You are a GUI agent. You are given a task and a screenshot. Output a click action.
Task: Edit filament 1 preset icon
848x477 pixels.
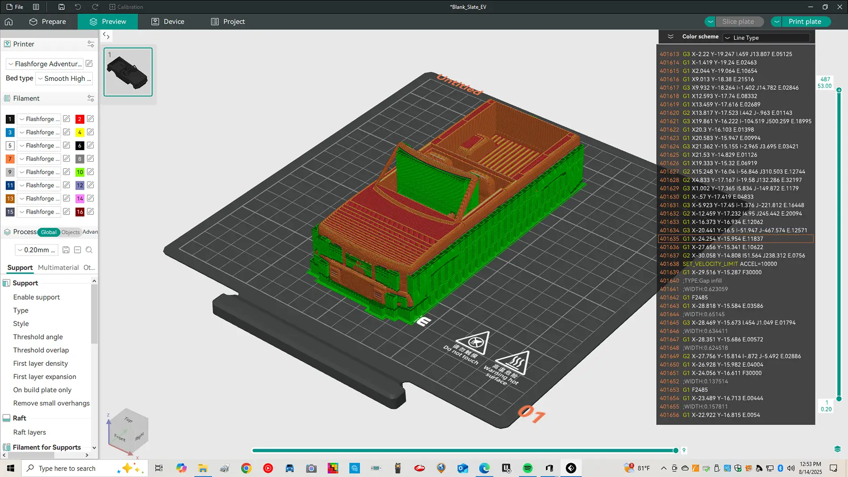coord(67,119)
